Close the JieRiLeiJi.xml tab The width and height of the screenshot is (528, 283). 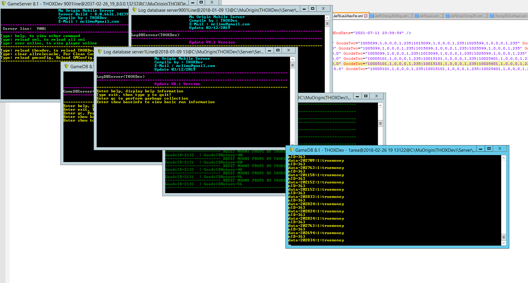[x=441, y=16]
